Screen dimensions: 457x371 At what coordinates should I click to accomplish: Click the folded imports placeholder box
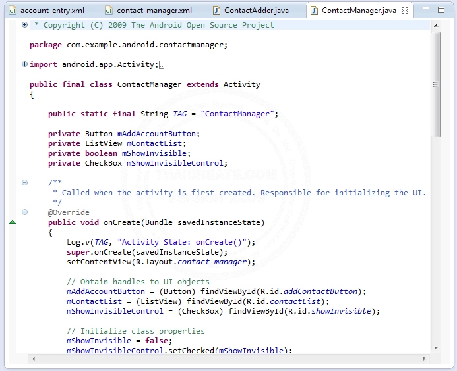coord(162,65)
